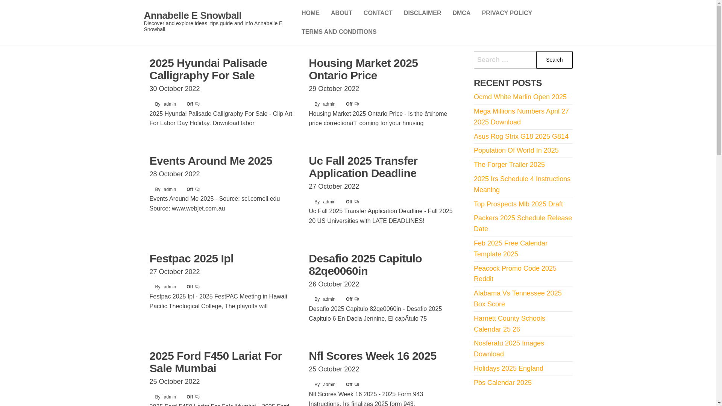Open recent post Top Prospects Mlb 2025 Draft
The height and width of the screenshot is (406, 722).
[518, 204]
